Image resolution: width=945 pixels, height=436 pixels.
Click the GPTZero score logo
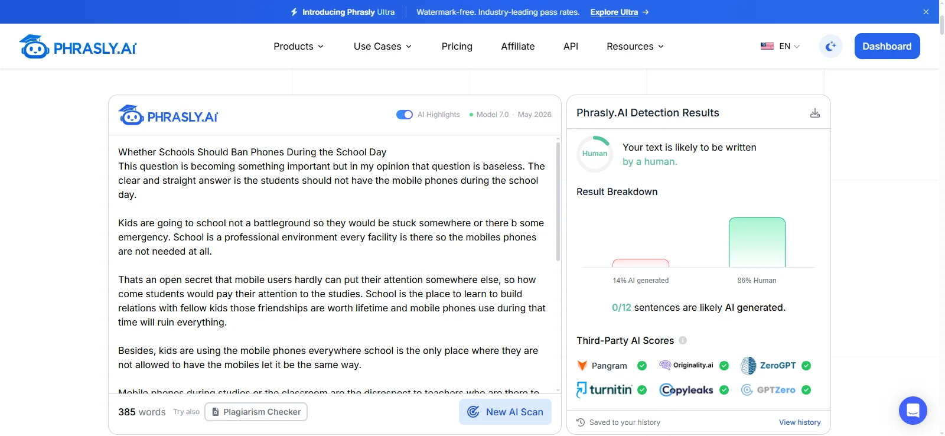[768, 390]
